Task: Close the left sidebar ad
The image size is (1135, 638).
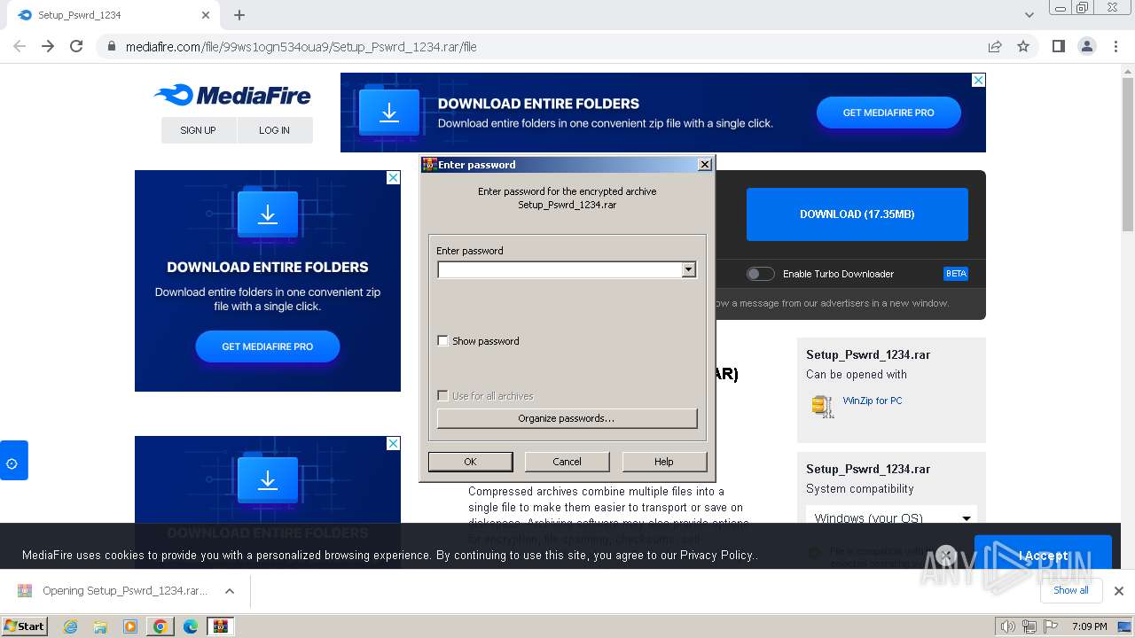Action: tap(393, 177)
